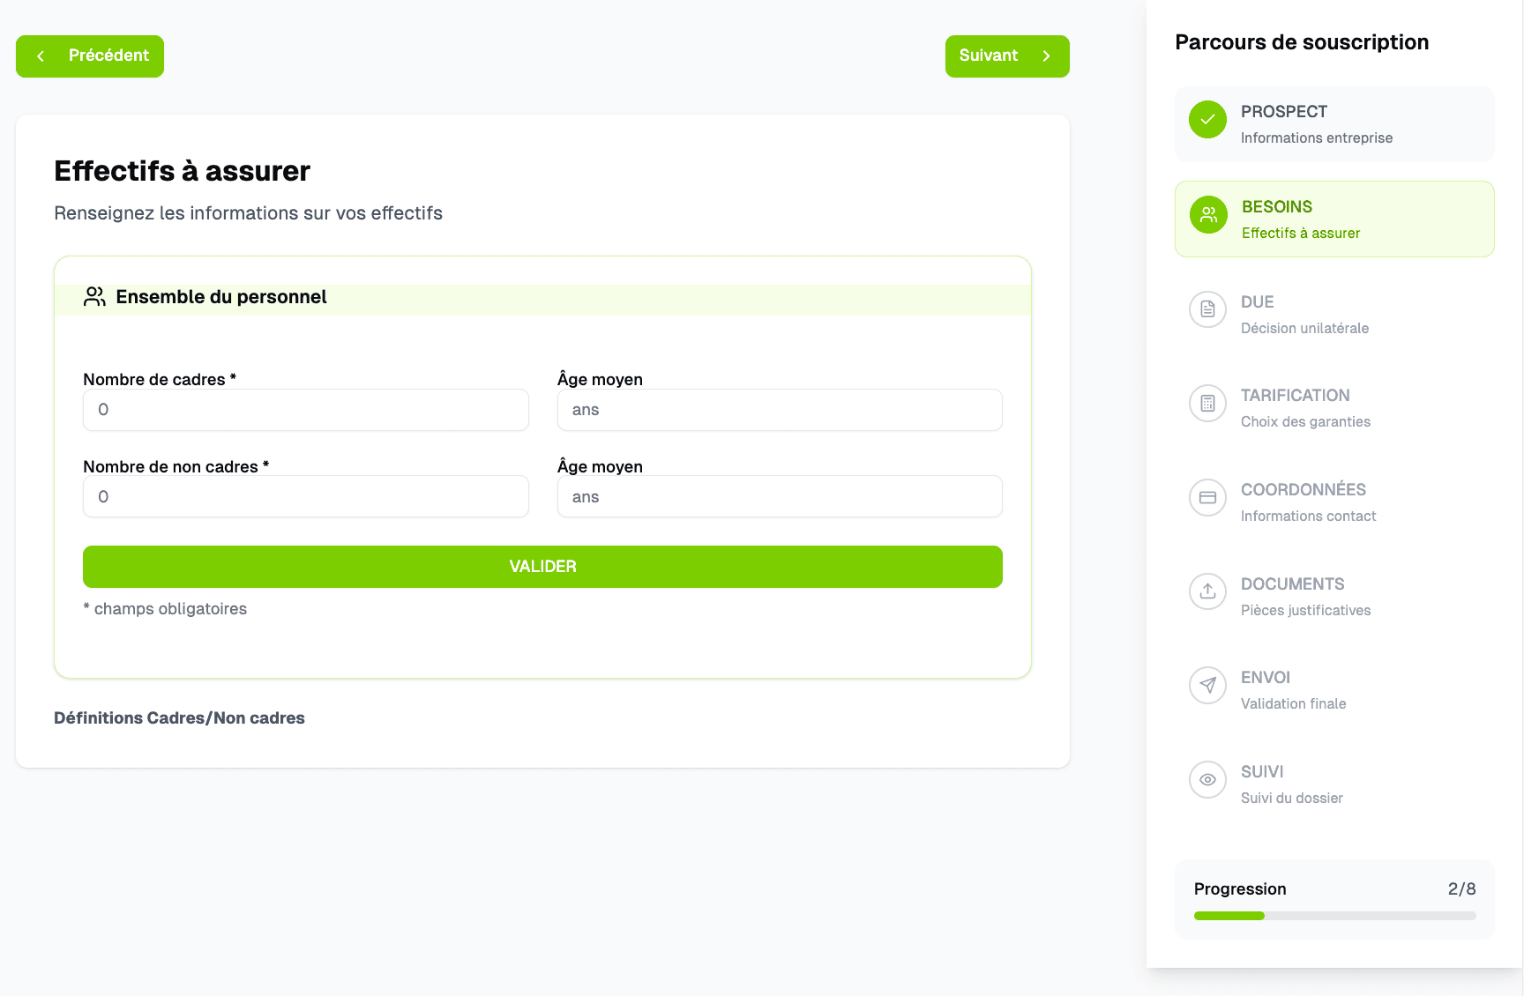Click the PROSPECT checkmark step icon
Viewport: 1524px width, 996px height.
1207,120
